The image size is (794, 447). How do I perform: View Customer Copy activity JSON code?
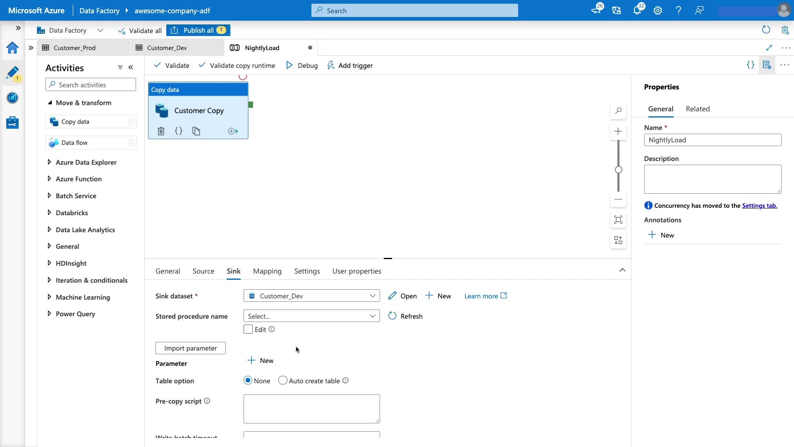pos(179,131)
